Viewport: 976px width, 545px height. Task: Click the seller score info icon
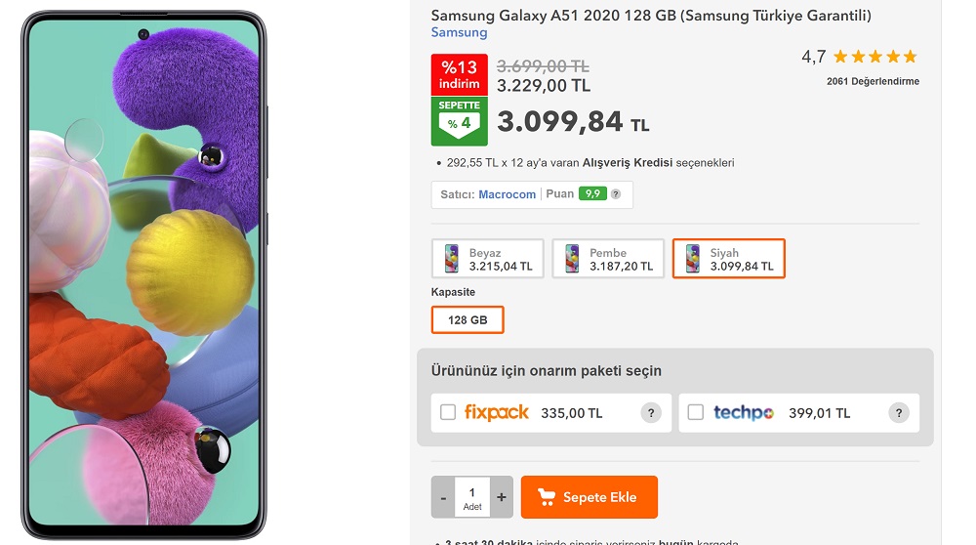point(616,194)
